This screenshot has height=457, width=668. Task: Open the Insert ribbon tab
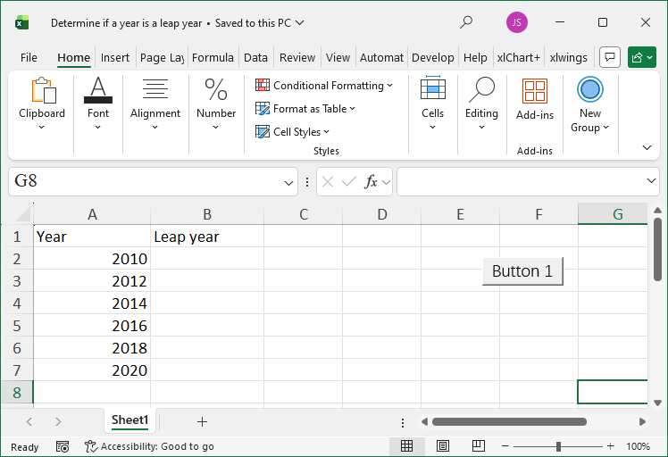(115, 57)
